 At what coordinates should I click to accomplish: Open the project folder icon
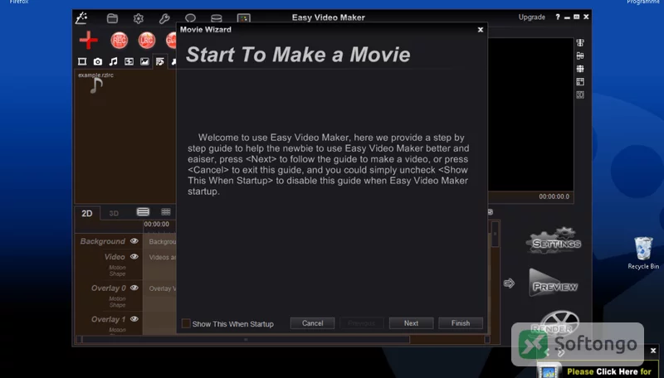click(112, 17)
